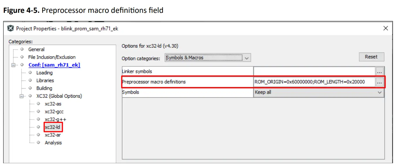Open the Symbols Keep all dropdown
The width and height of the screenshot is (397, 167).
[x=319, y=92]
